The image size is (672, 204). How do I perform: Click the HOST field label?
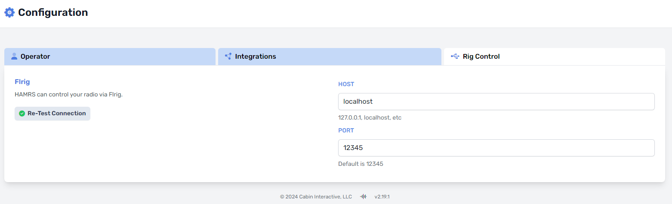[x=346, y=84]
